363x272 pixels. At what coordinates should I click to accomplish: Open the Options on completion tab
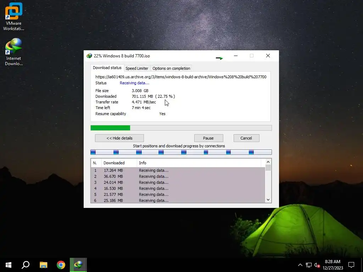[171, 68]
